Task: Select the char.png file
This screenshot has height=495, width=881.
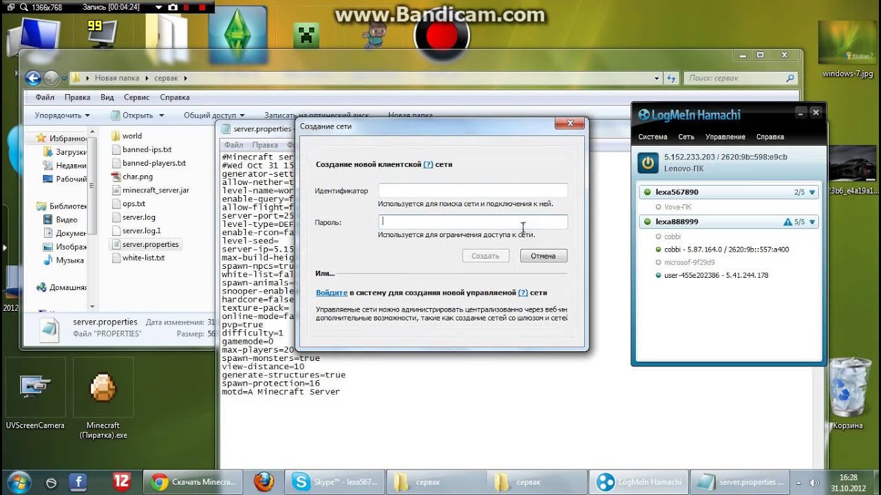Action: [132, 177]
